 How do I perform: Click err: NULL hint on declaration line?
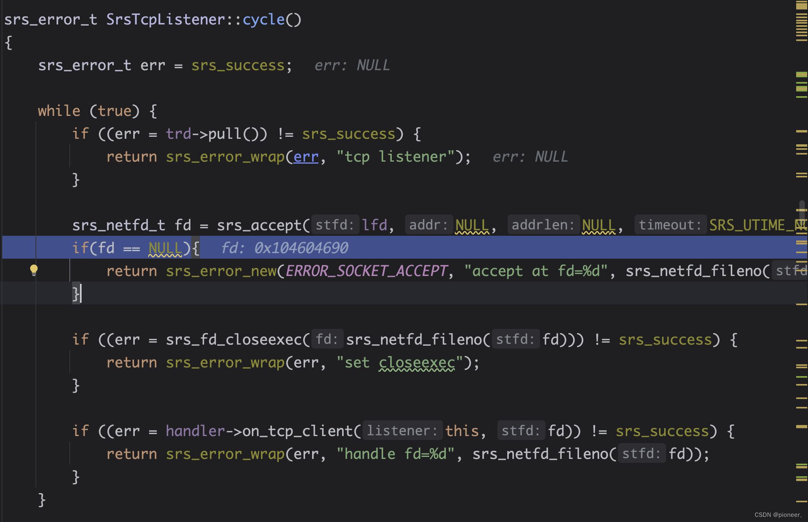(x=352, y=65)
